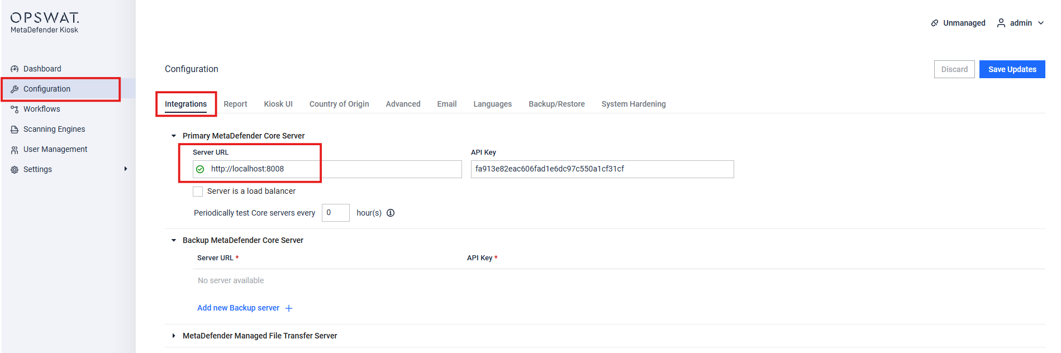1061x353 pixels.
Task: Click the info icon beside hour(s)
Action: [x=391, y=213]
